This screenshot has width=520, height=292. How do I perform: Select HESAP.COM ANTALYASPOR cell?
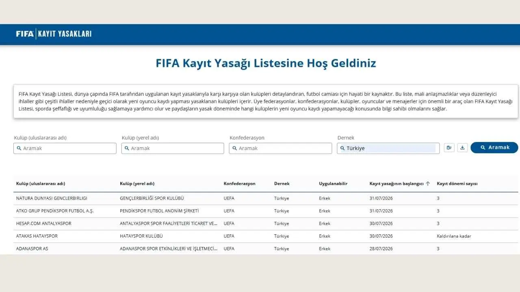(x=44, y=223)
